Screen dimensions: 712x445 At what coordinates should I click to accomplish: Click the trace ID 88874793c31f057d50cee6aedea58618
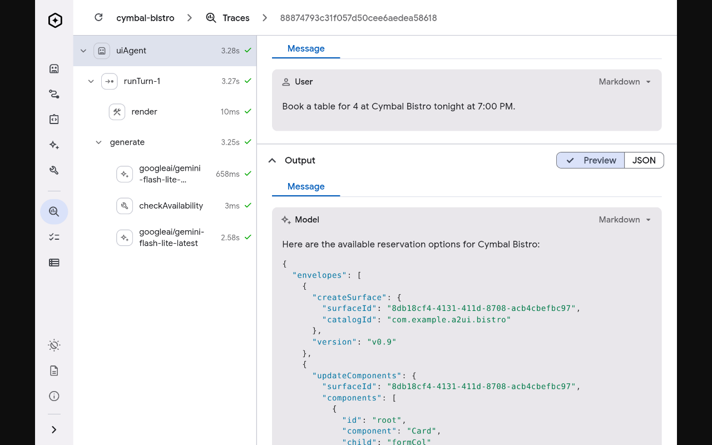[x=358, y=18]
